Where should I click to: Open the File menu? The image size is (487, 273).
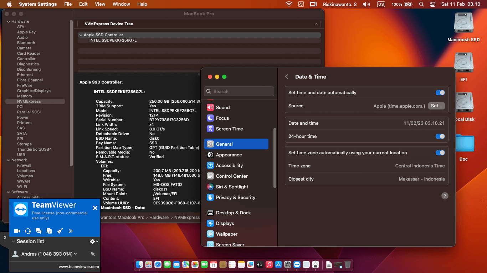(68, 4)
